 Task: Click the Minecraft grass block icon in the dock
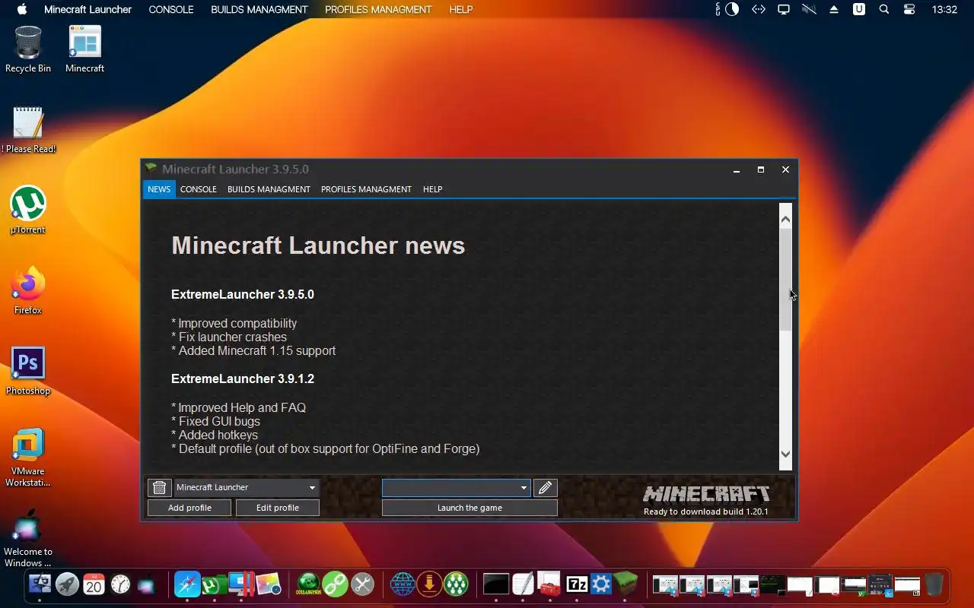[x=625, y=584]
